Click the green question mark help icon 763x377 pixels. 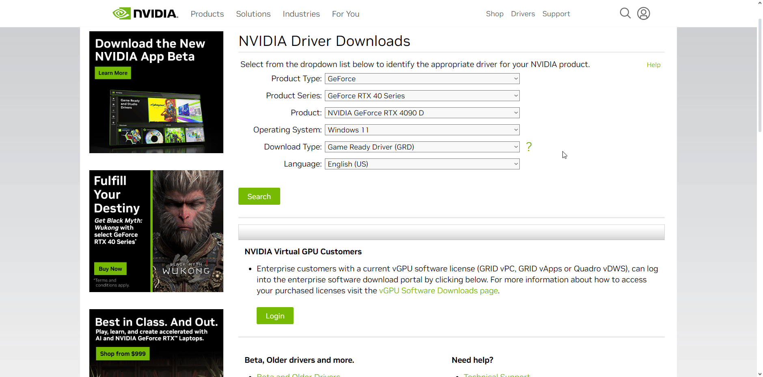click(x=529, y=147)
